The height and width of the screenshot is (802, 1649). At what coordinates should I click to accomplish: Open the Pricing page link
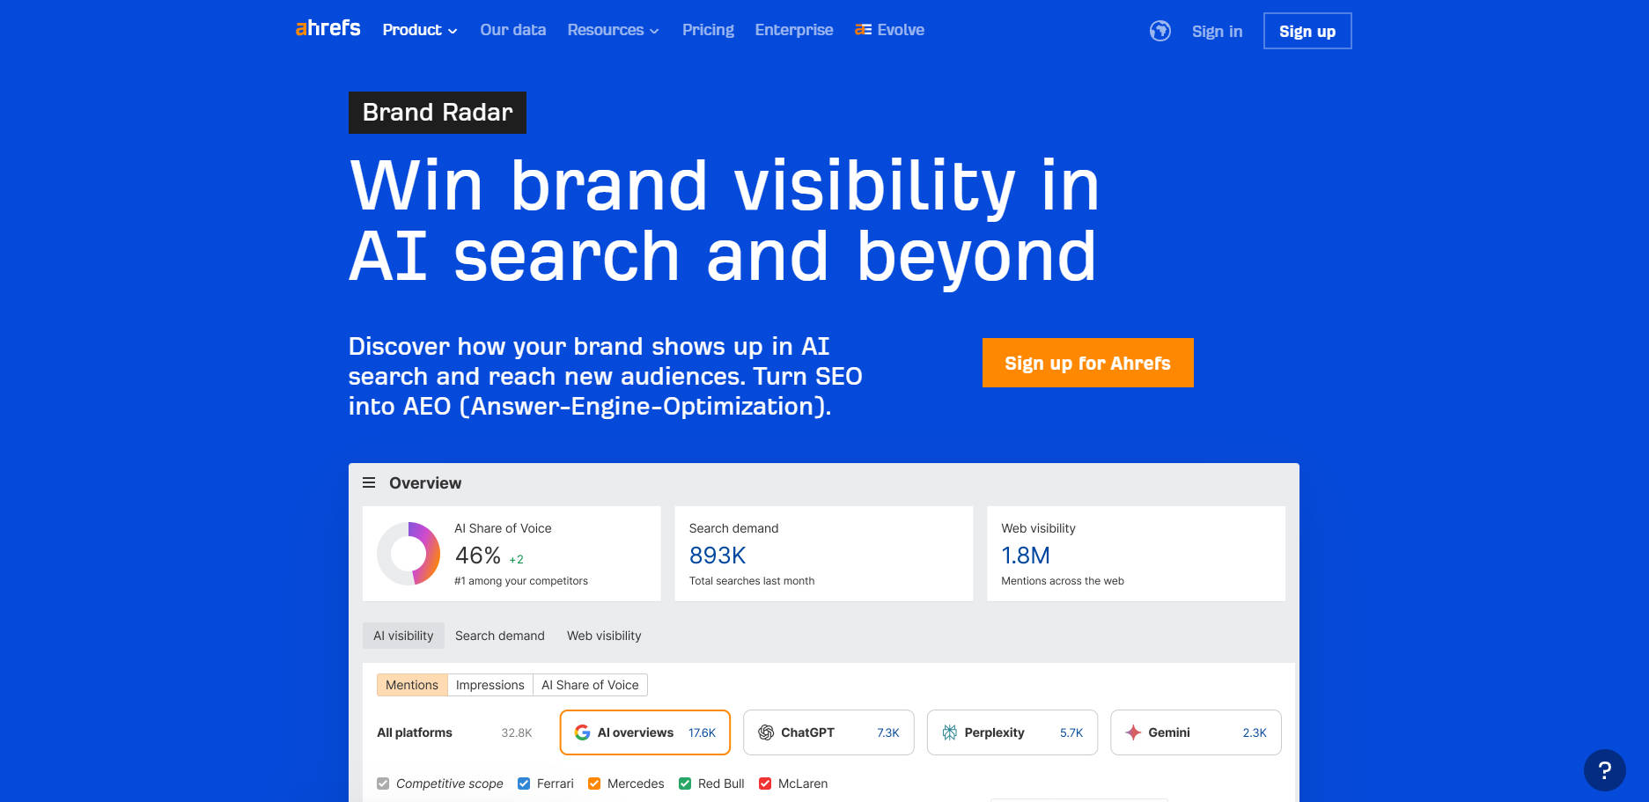tap(708, 29)
